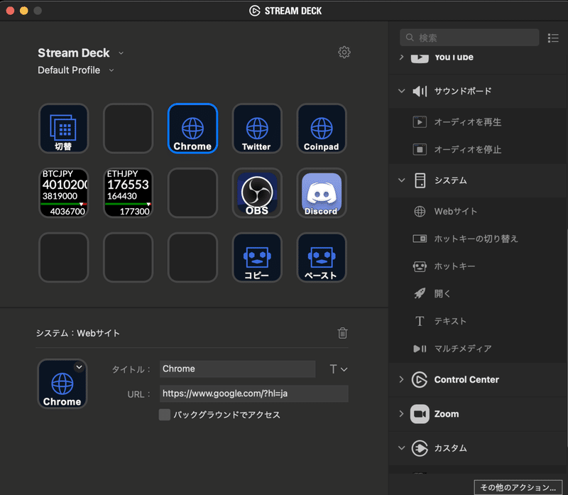This screenshot has width=568, height=495.
Task: Open the Stream Deck device dropdown
Action: 121,53
